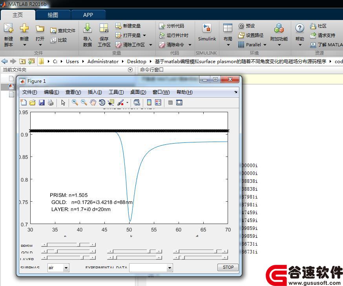The width and height of the screenshot is (343, 286).
Task: Click the Show Plot Tools and dock icon
Action: click(179, 102)
